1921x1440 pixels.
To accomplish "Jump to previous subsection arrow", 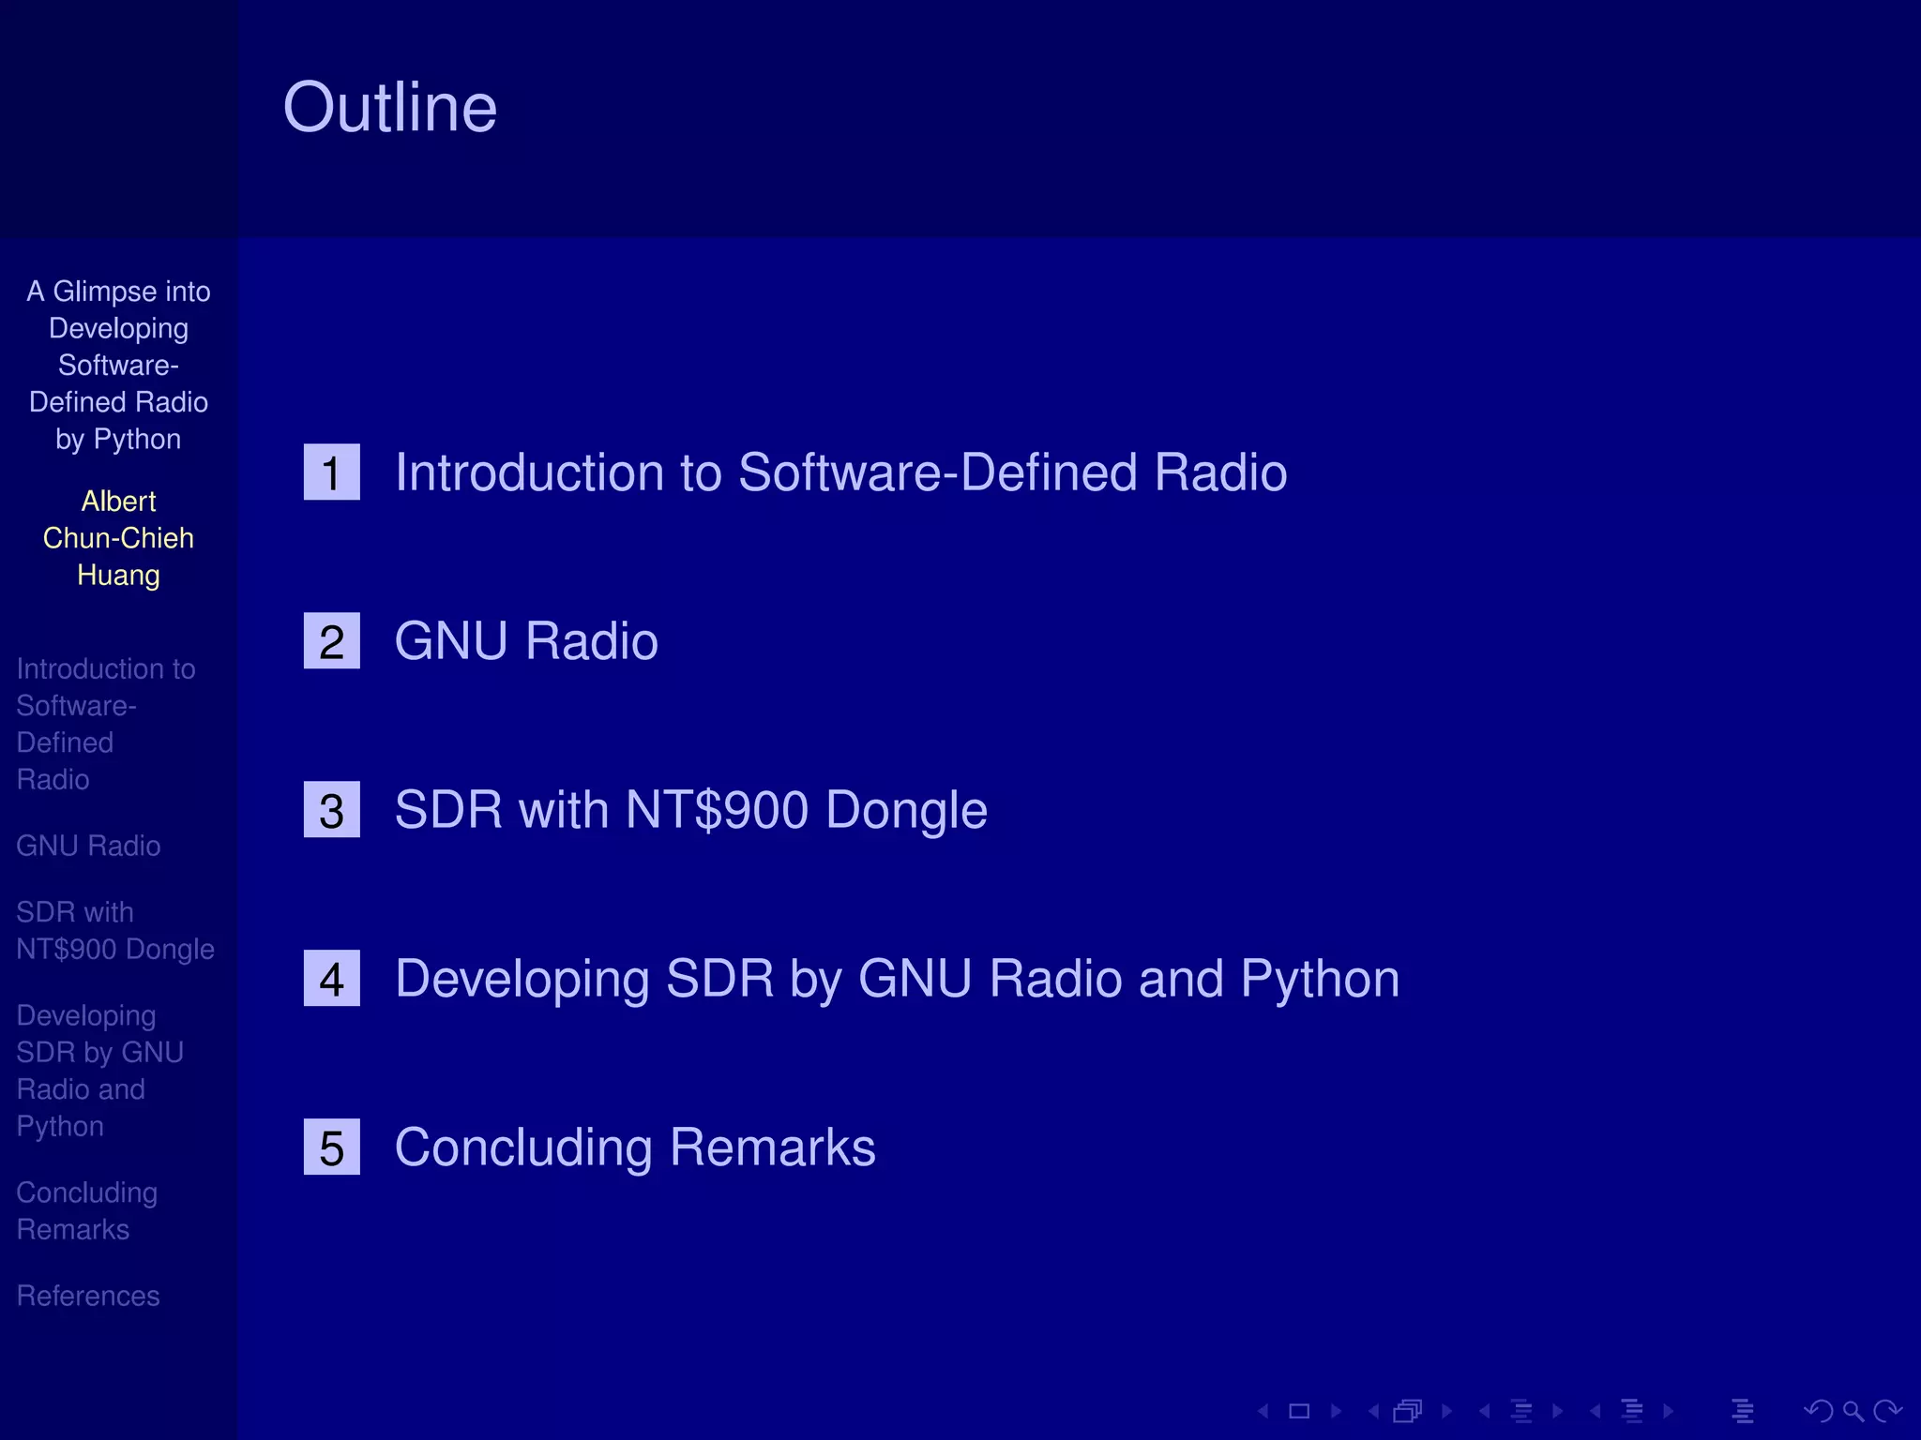I will [1485, 1411].
